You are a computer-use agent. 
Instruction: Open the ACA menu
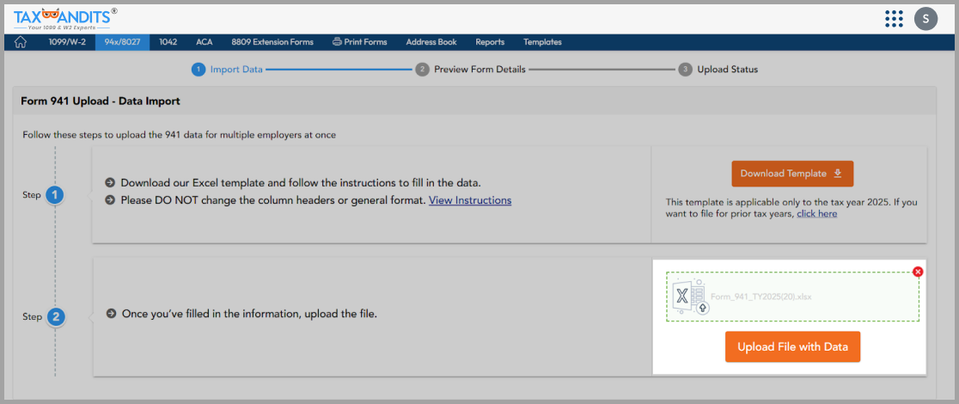coord(205,42)
